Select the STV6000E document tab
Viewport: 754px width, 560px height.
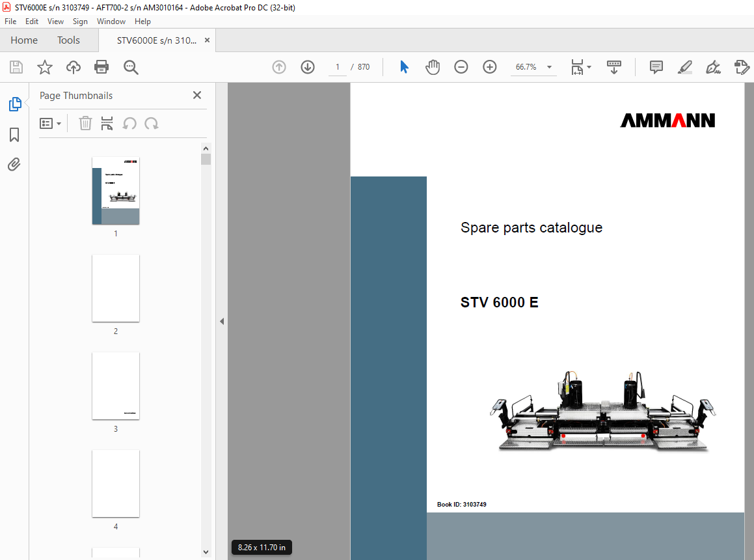pyautogui.click(x=156, y=40)
